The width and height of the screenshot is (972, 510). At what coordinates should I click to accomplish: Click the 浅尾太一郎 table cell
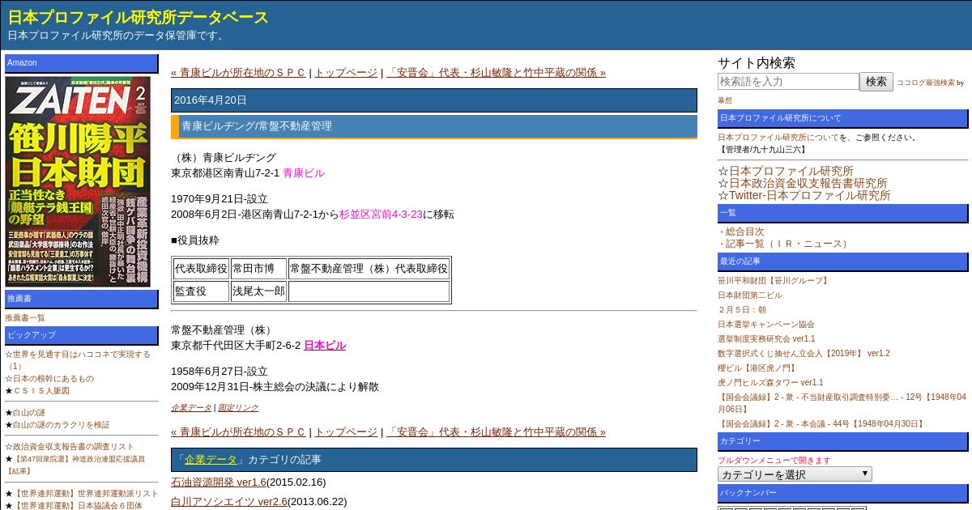coord(258,291)
